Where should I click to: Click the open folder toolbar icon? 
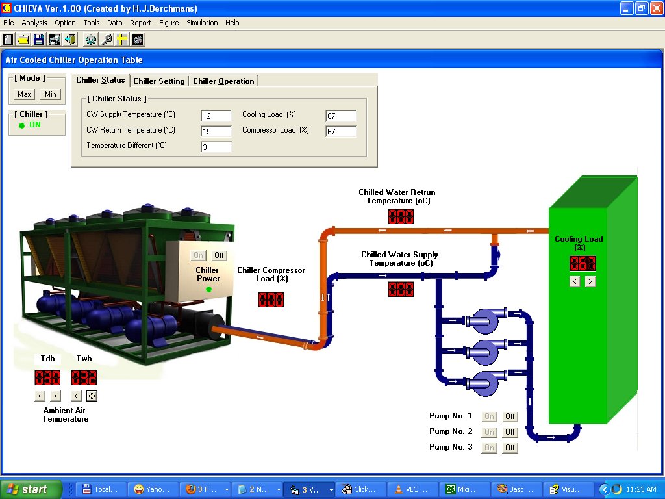(x=23, y=40)
